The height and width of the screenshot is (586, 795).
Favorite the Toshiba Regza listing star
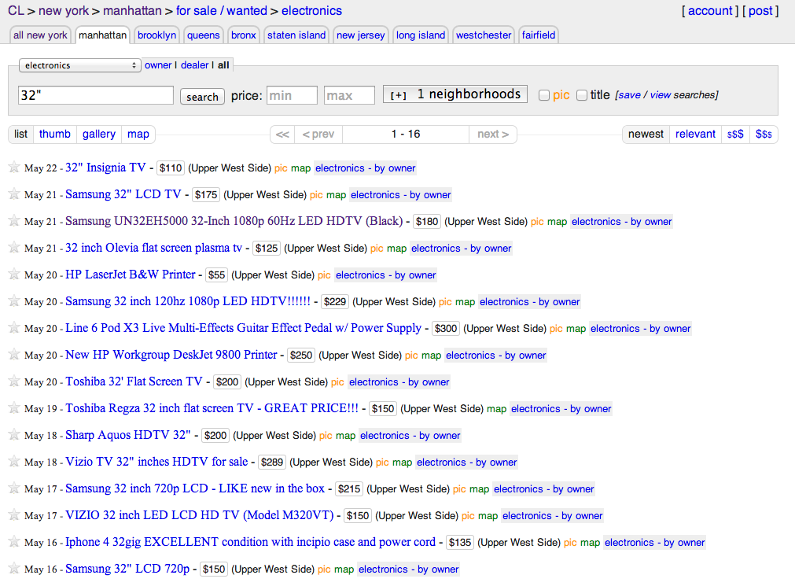pos(14,408)
